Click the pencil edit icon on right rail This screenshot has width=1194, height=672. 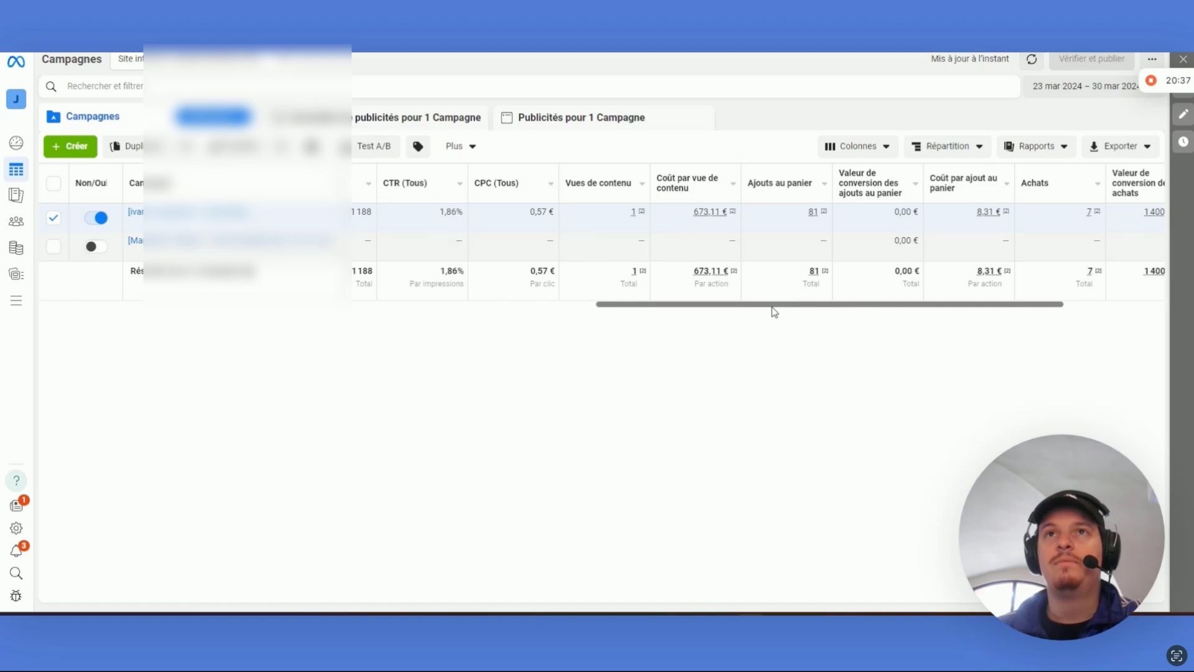[x=1183, y=114]
